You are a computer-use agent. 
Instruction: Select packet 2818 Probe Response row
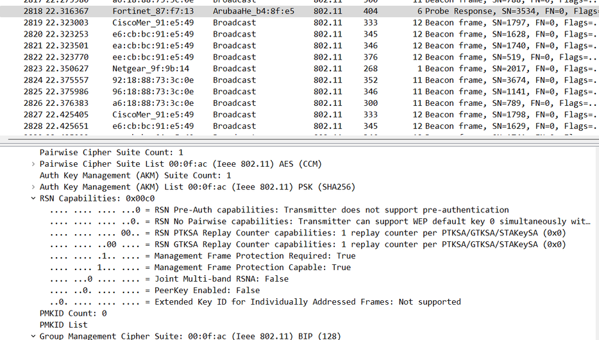257,11
